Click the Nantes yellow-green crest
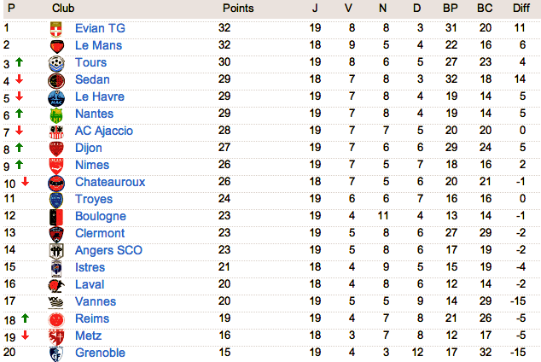The width and height of the screenshot is (541, 362). pos(56,115)
